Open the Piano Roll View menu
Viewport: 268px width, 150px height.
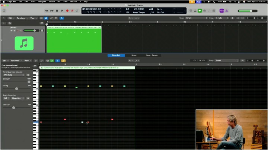(28, 61)
